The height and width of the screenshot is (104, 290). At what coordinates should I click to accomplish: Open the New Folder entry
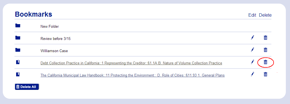[x=49, y=27]
